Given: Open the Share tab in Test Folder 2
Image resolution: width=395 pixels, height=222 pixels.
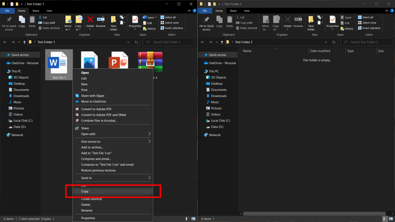Looking at the screenshot, I should point(233,11).
